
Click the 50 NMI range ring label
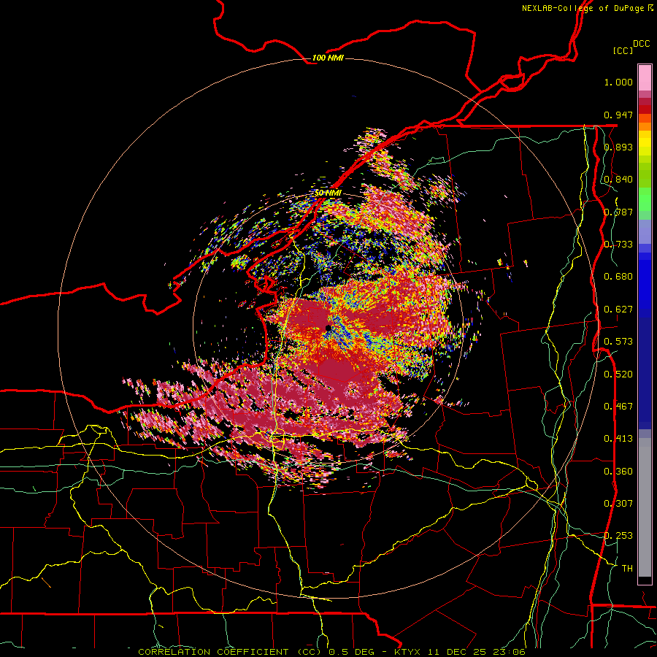328,193
